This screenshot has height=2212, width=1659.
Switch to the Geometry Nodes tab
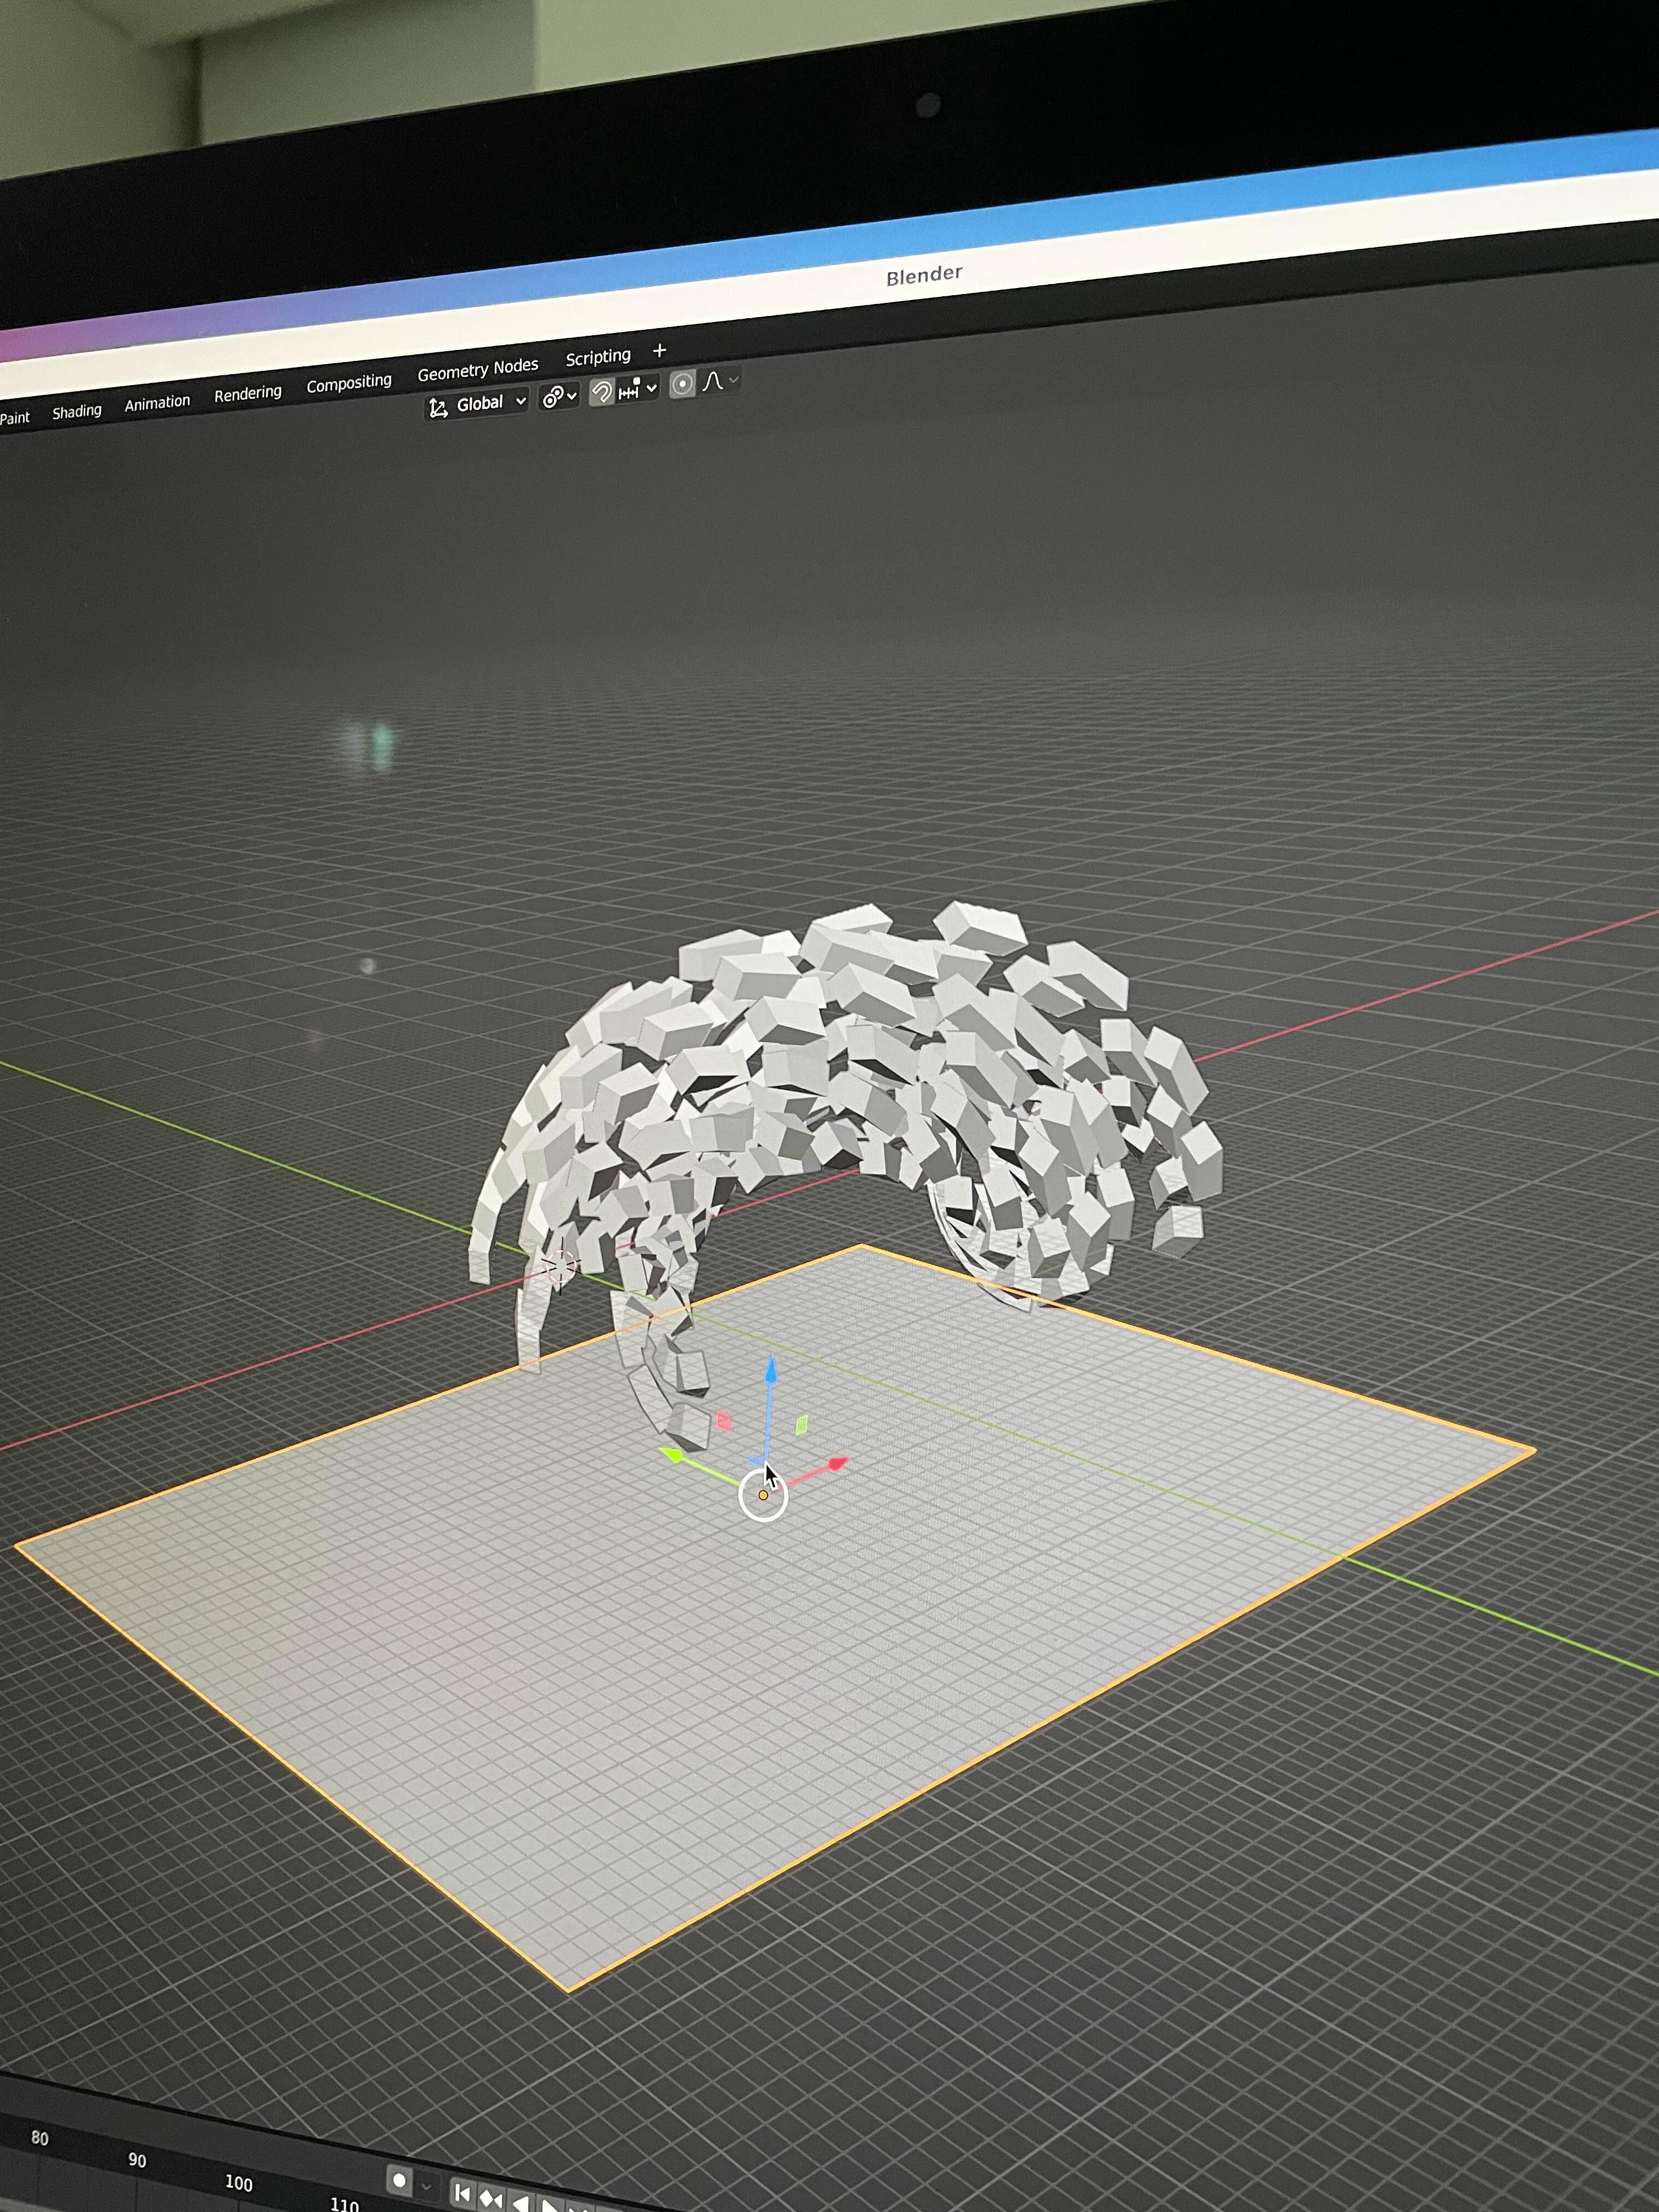click(x=477, y=369)
